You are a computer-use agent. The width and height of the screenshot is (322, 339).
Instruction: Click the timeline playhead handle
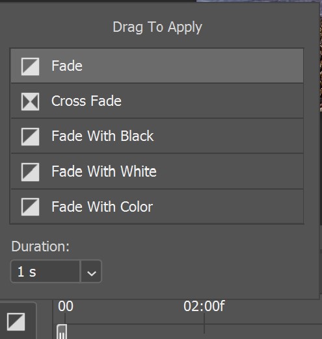point(62,331)
